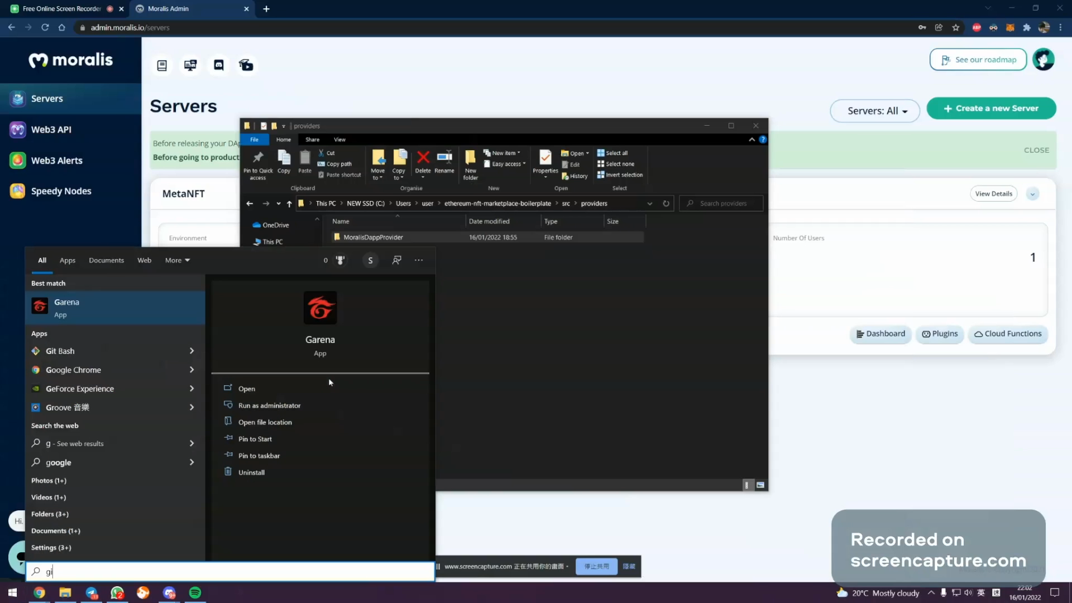
Task: Click the Windows search input box
Action: (230, 572)
